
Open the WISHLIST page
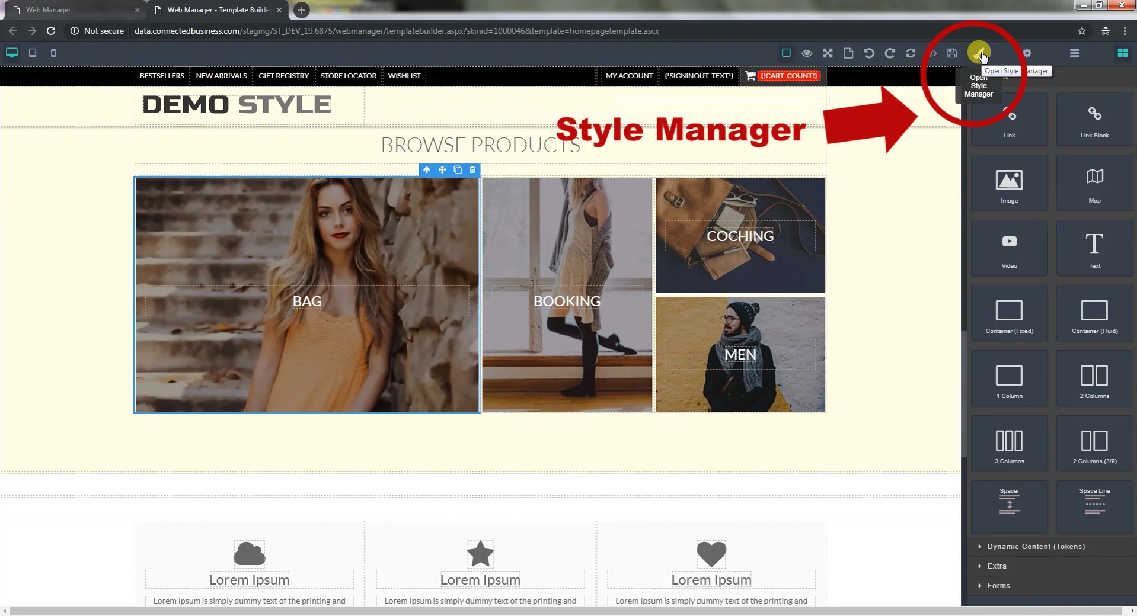point(404,75)
